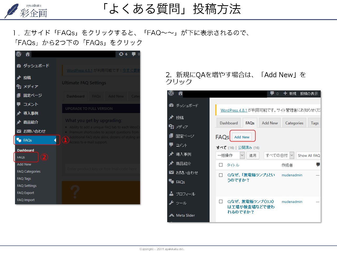
Task: Select Categories tab in right screenshot
Action: [294, 123]
